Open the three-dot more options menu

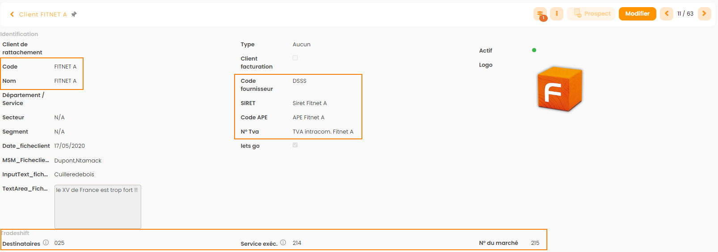557,14
